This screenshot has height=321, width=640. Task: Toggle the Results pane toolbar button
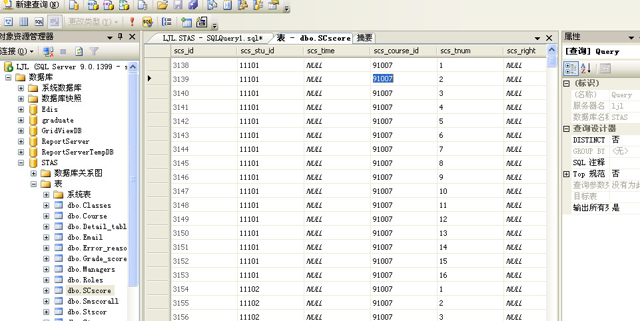click(x=53, y=22)
